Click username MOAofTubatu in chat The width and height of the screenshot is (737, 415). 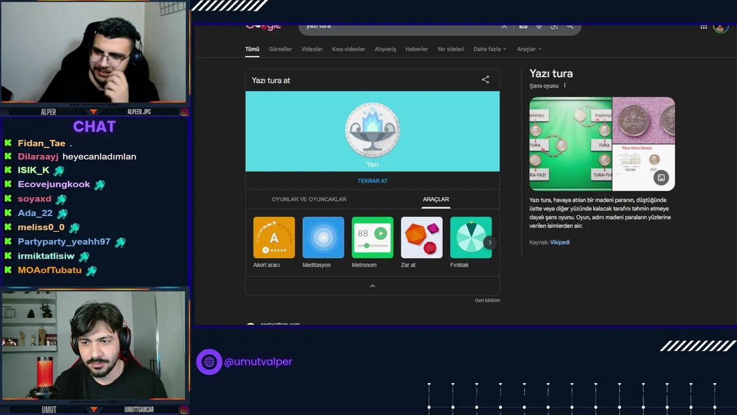pyautogui.click(x=50, y=270)
